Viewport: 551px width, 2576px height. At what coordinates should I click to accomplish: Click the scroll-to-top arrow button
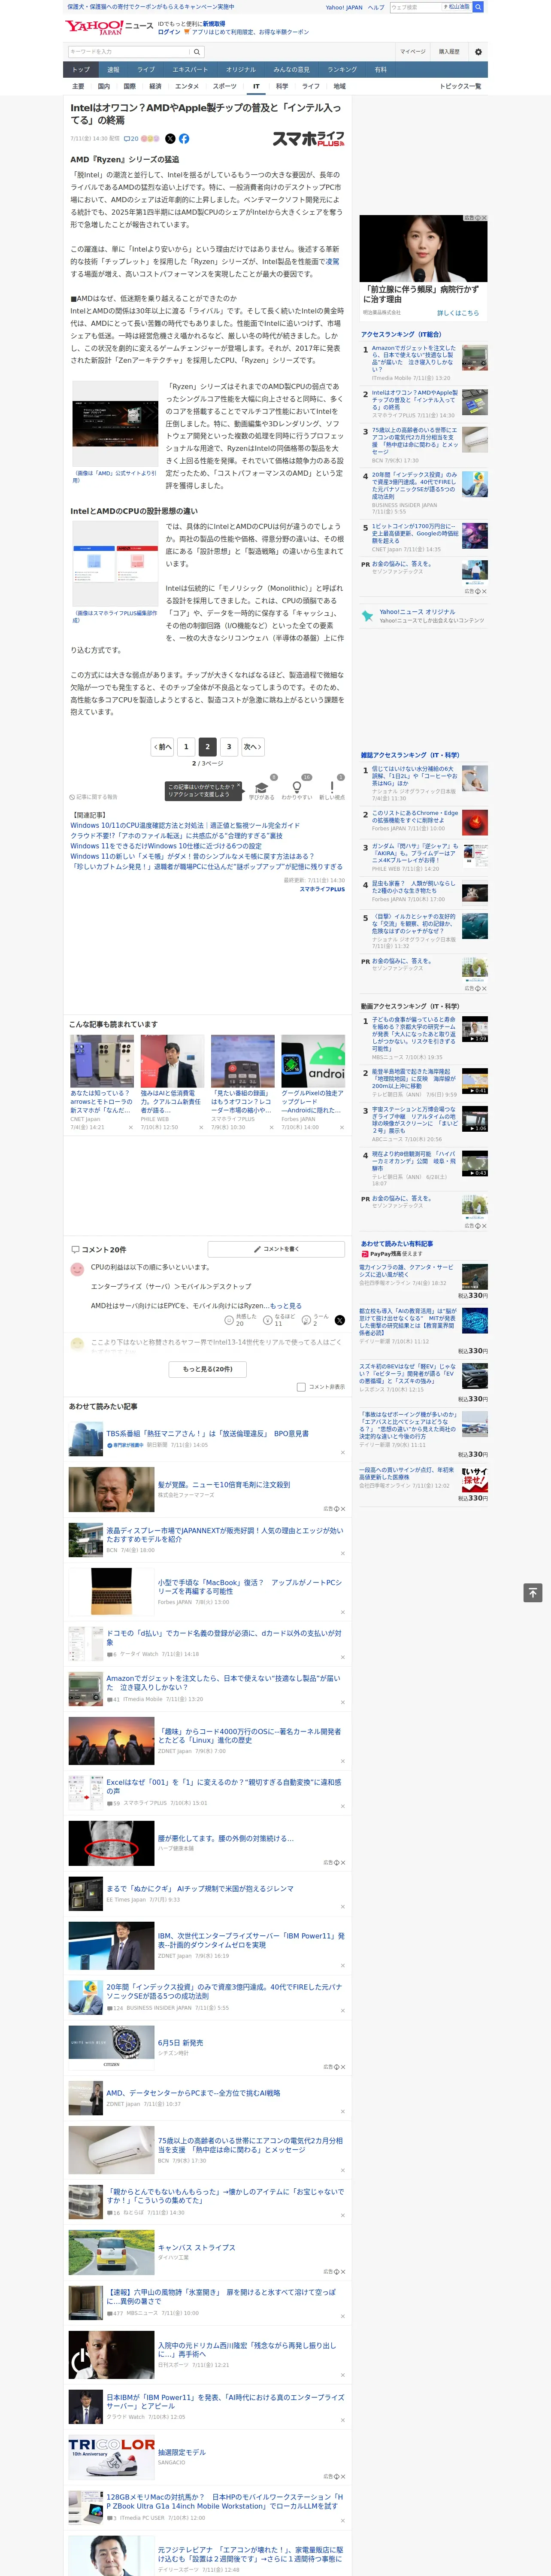pos(533,1592)
